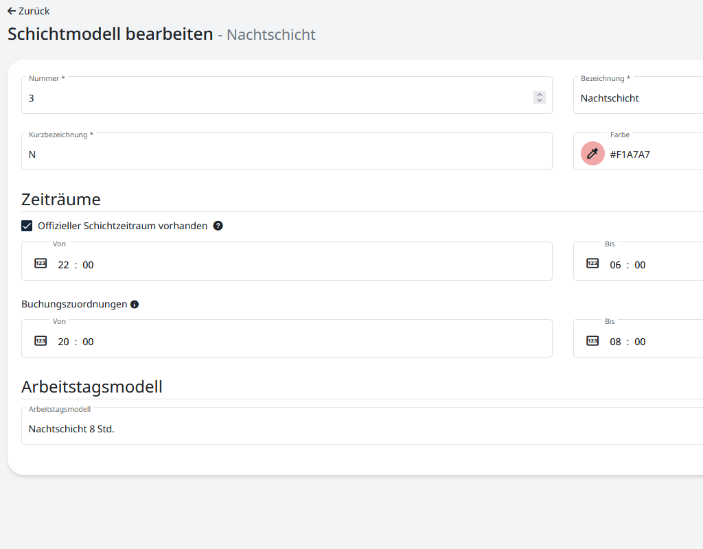Click the help icon beside Offizieller Schichtzeitraum

tap(218, 225)
